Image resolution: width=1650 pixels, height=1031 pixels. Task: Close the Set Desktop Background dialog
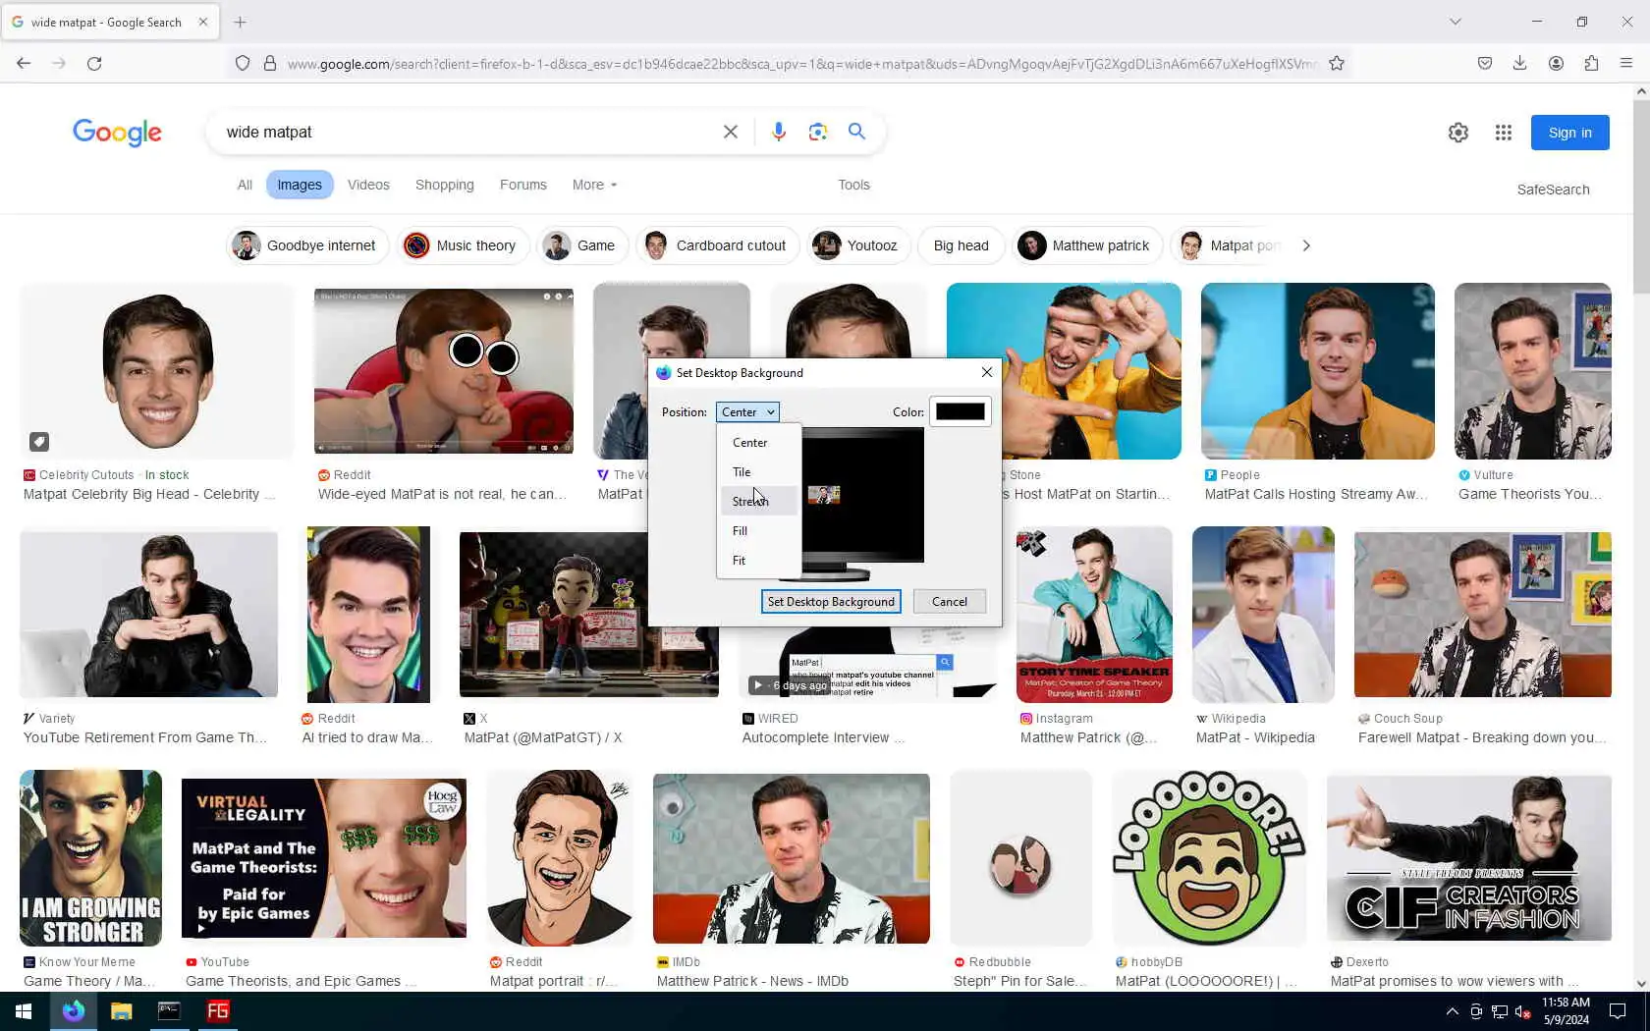(987, 372)
